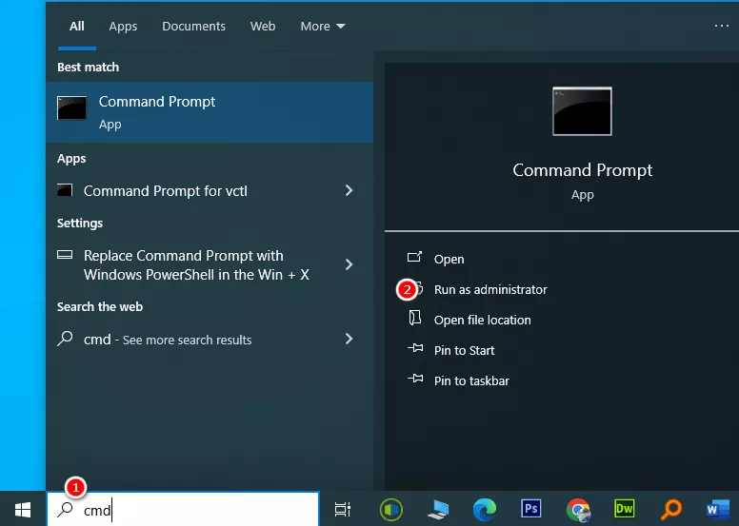
Task: Click the Command Prompt title in preview pane
Action: click(x=582, y=170)
